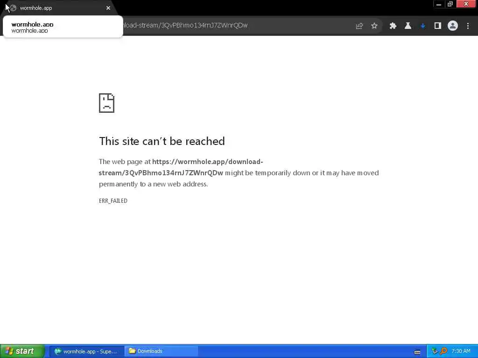Bookmark this page with the star icon
478x358 pixels.
[374, 26]
